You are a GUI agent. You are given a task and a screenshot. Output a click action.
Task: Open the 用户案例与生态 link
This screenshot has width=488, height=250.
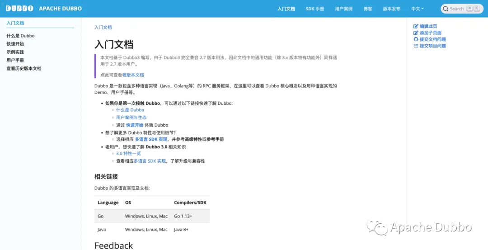[x=131, y=118]
